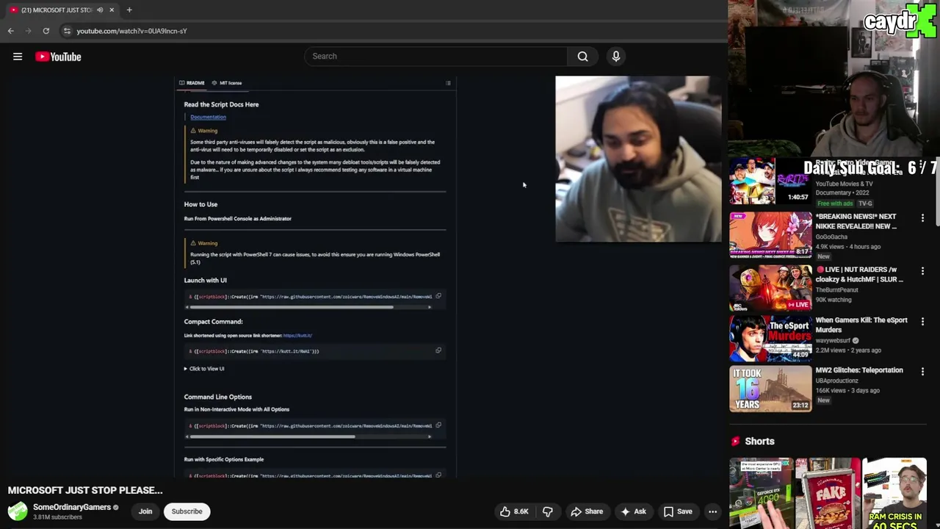Open more actions three-dot menu below video
This screenshot has width=940, height=529.
pyautogui.click(x=712, y=511)
